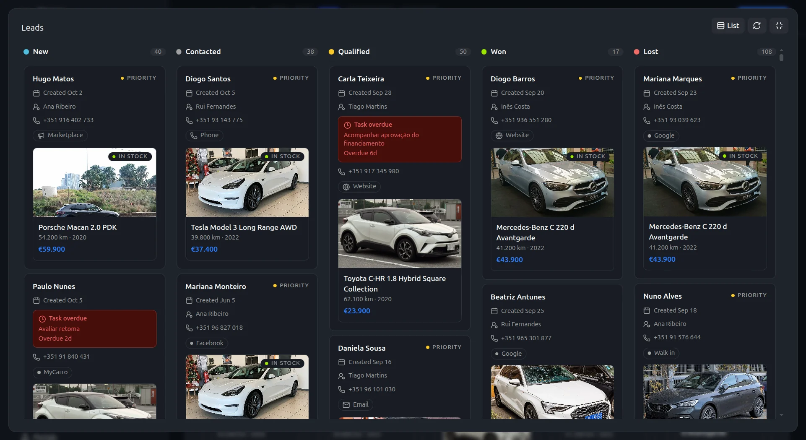Click the Lost column count badge 108
This screenshot has width=806, height=440.
[767, 52]
